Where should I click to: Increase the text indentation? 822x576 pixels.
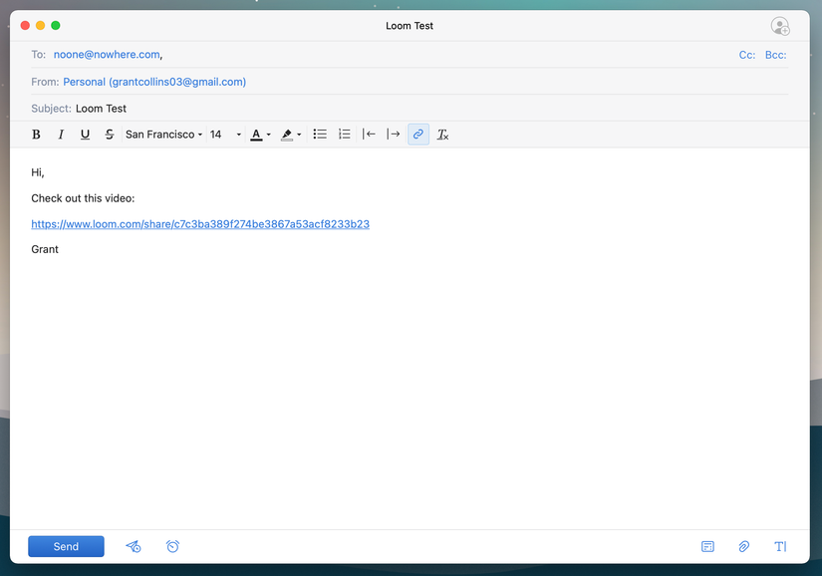click(394, 134)
